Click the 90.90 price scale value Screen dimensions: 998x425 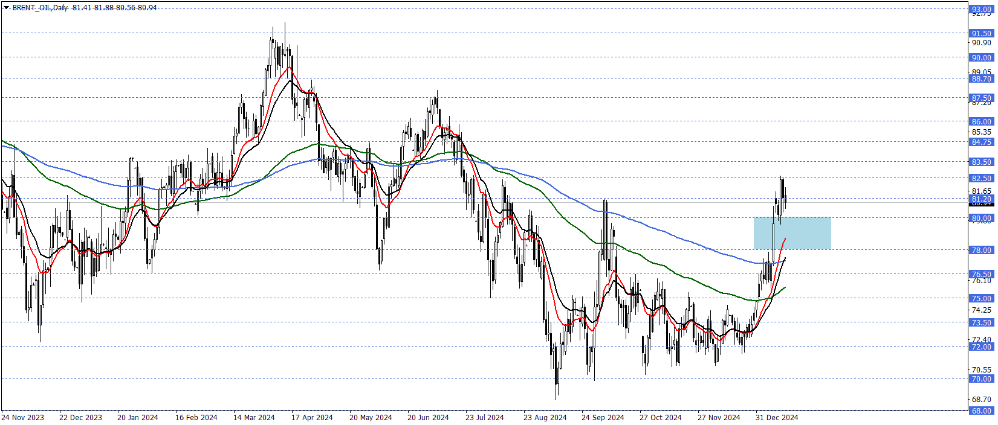coord(981,42)
